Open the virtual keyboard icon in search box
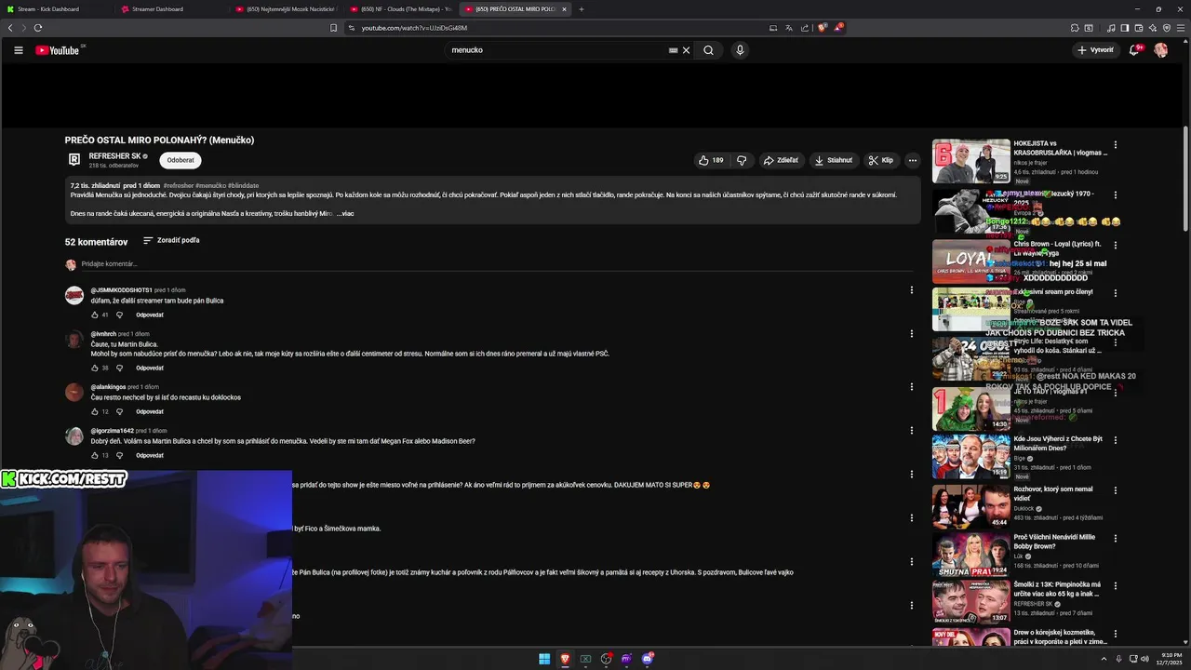Image resolution: width=1191 pixels, height=670 pixels. coord(673,50)
